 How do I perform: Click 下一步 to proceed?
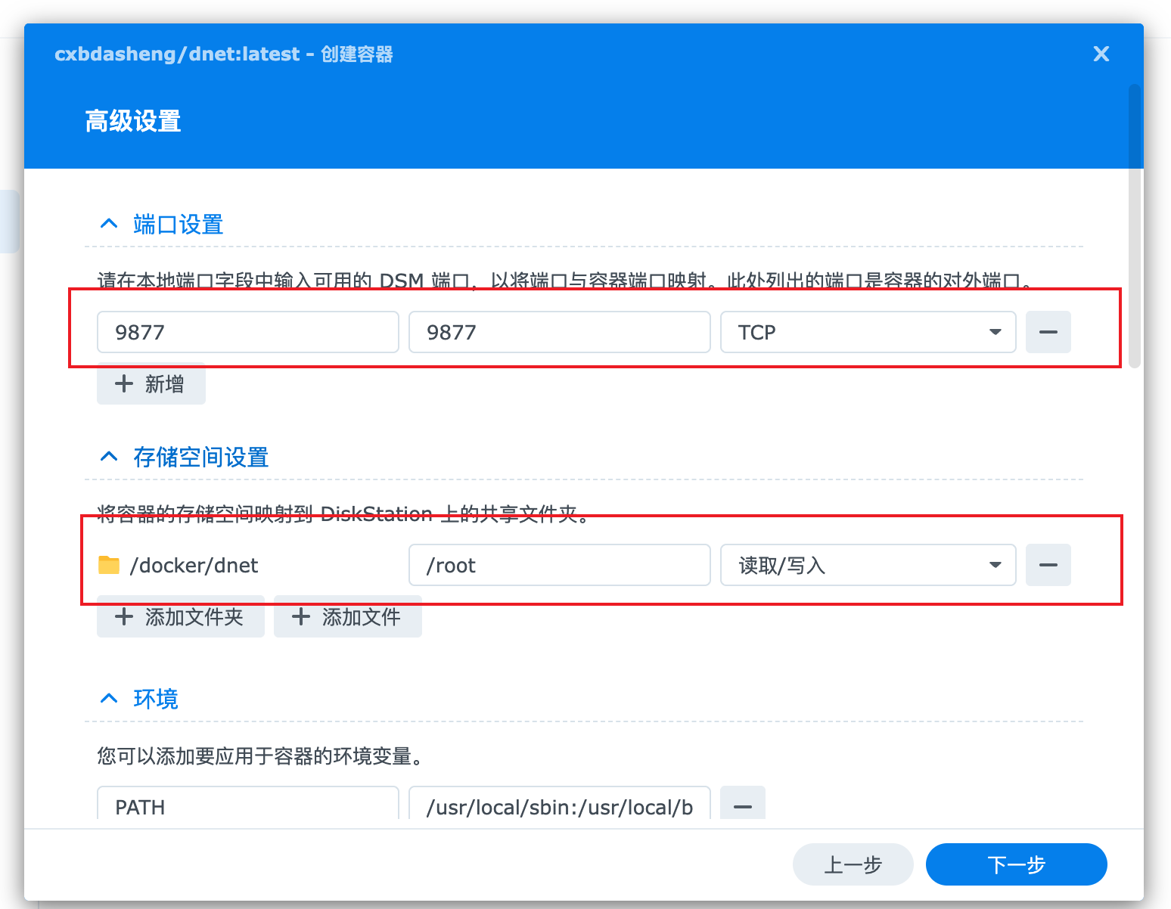(1016, 864)
